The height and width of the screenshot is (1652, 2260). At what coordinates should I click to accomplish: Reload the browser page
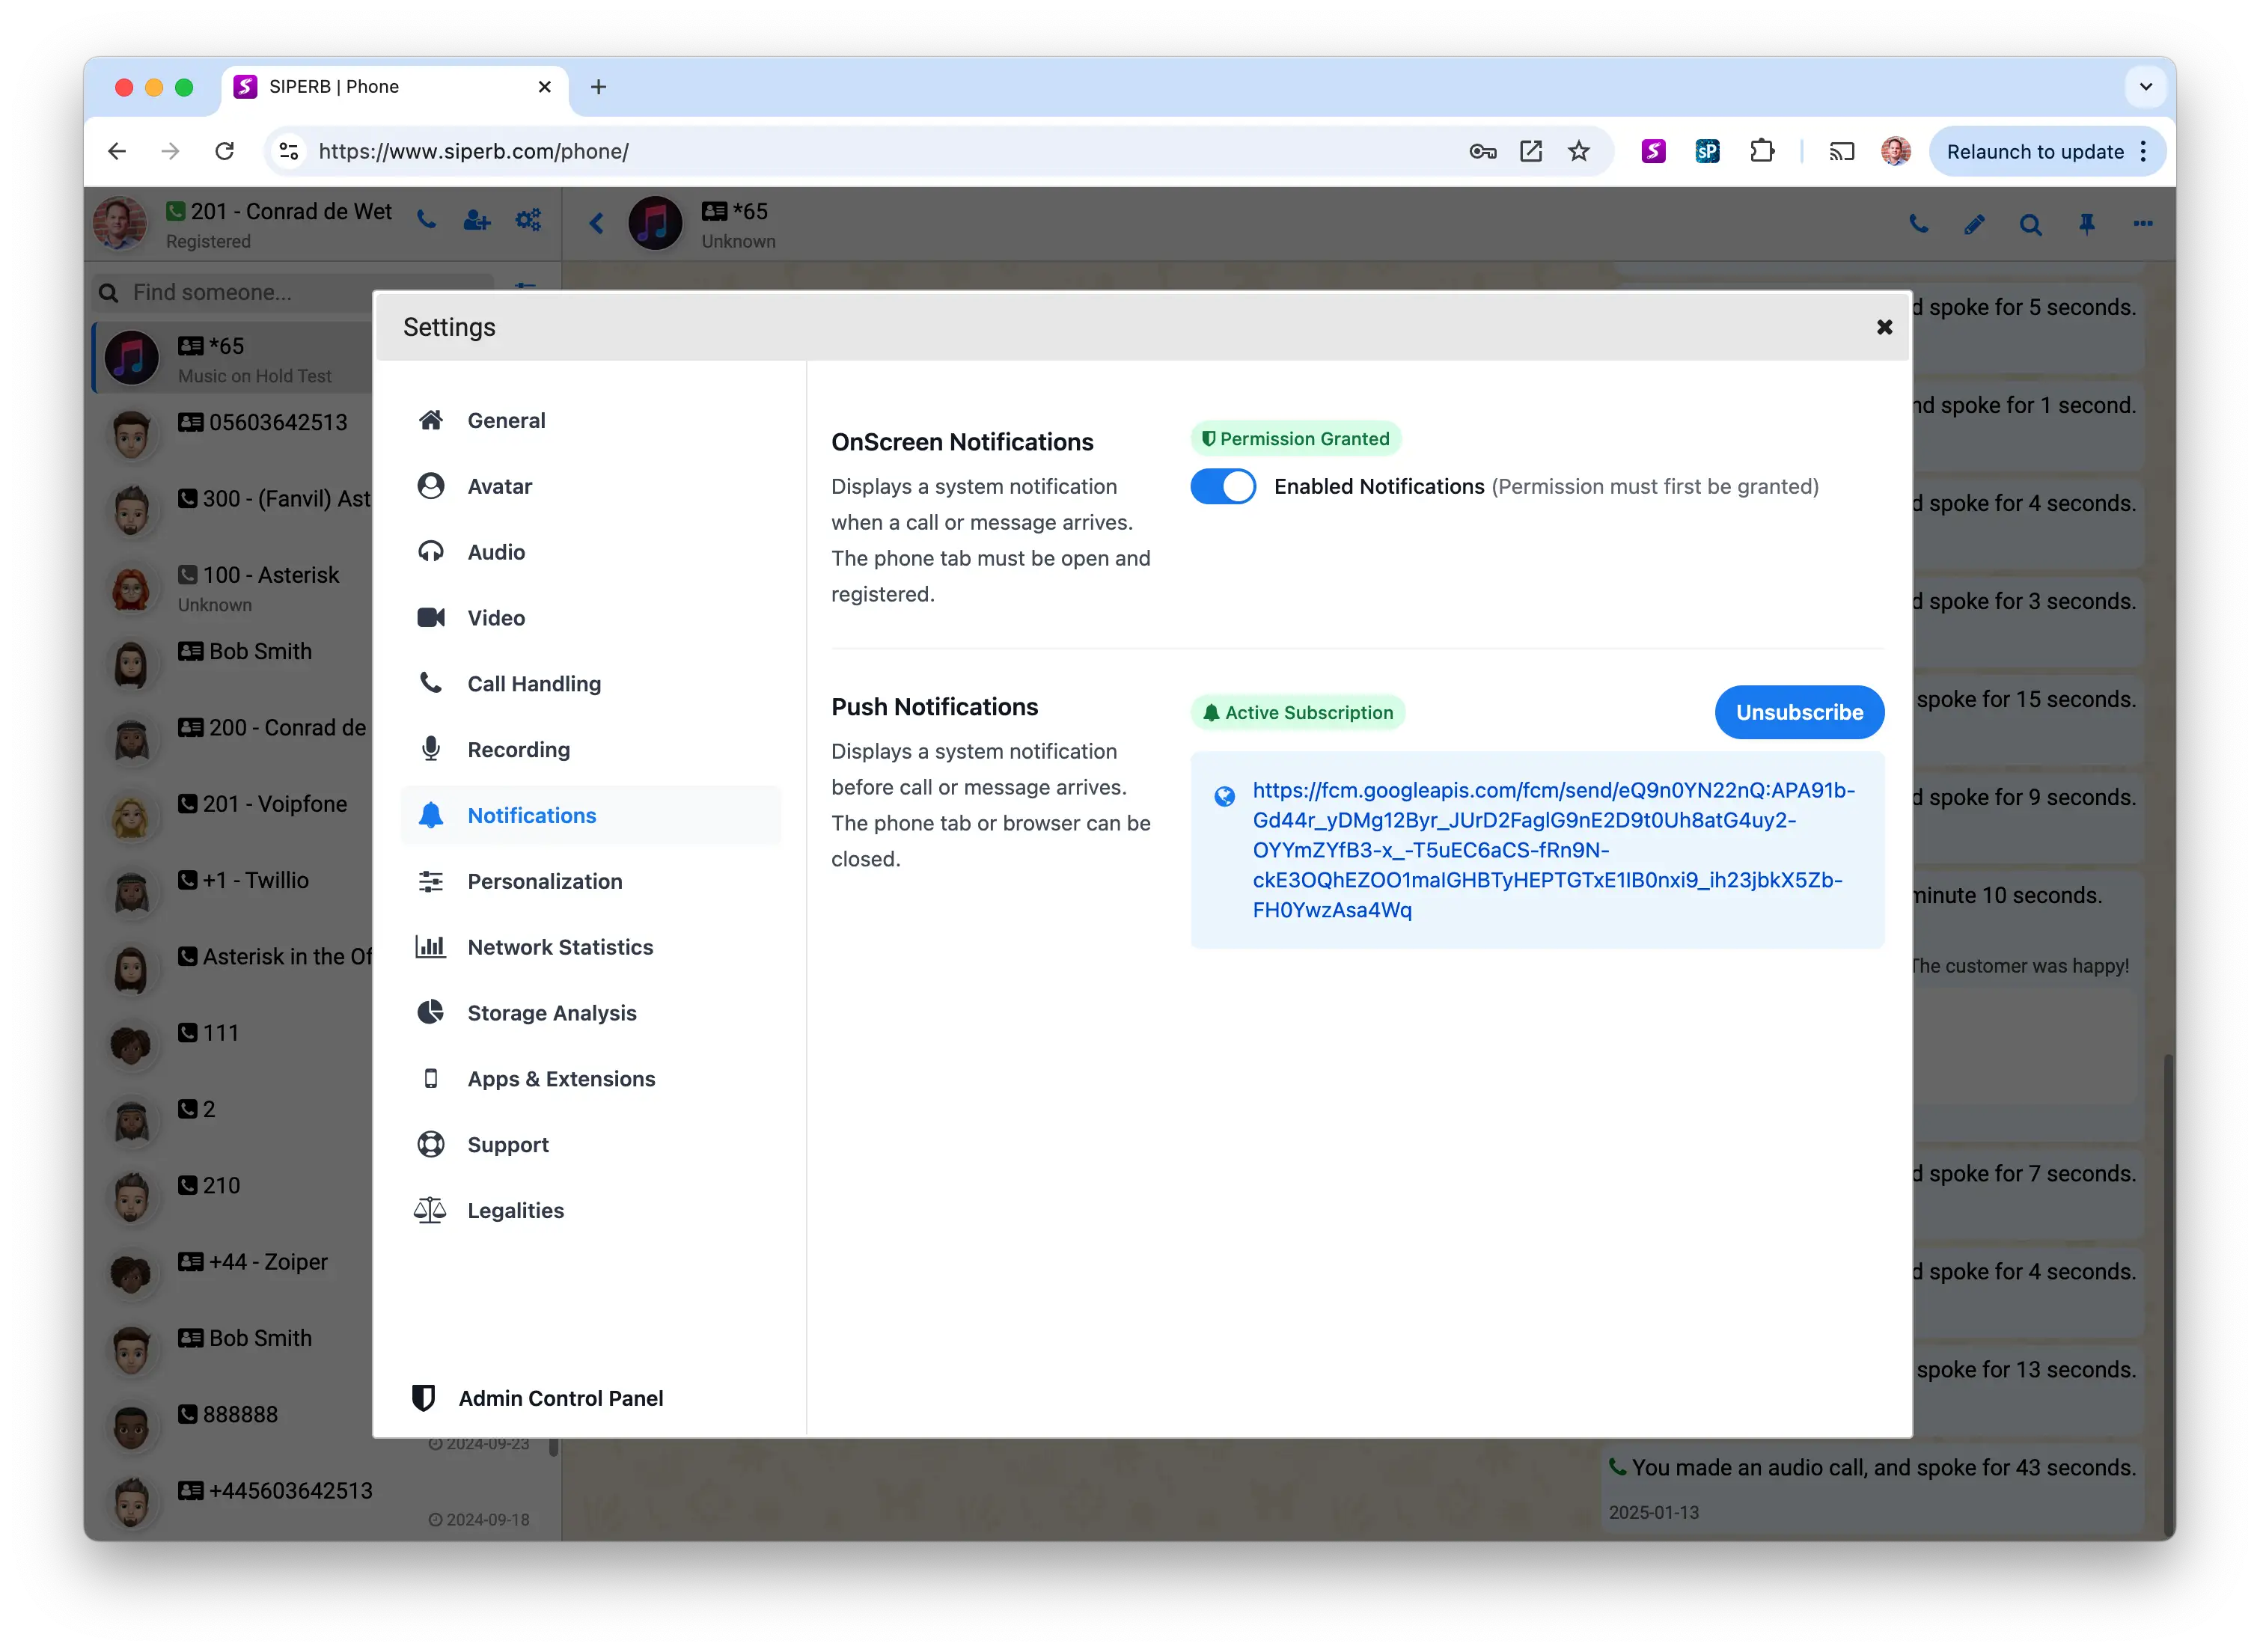point(224,151)
